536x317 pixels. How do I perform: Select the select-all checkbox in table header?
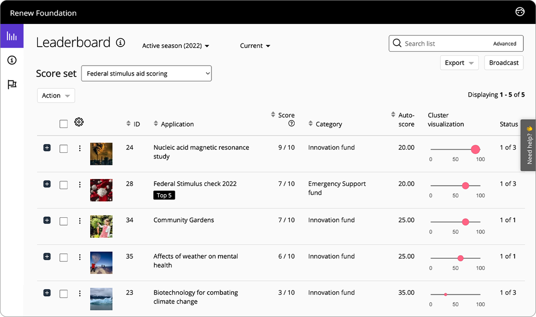click(x=64, y=124)
